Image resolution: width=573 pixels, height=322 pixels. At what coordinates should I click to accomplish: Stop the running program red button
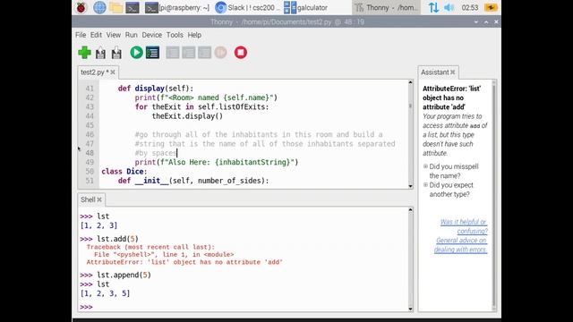coord(241,53)
